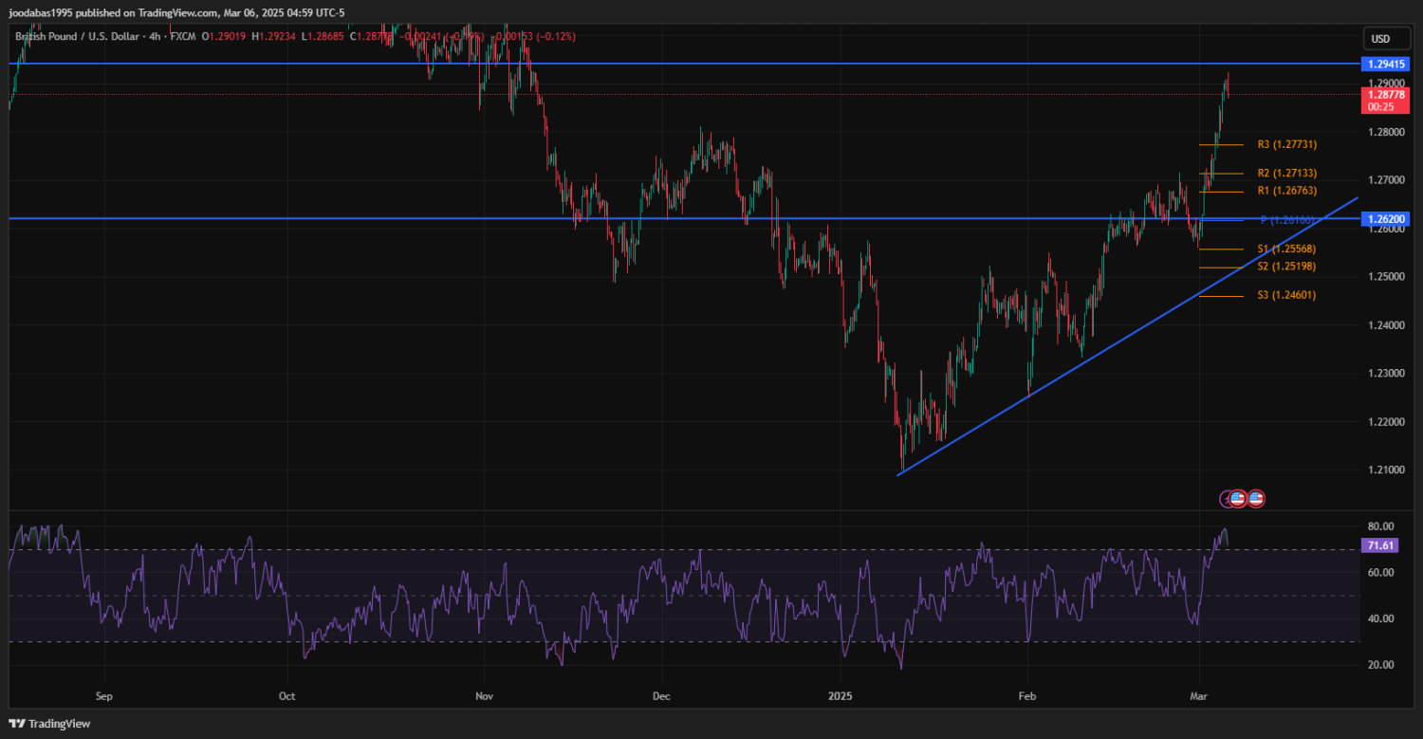Select the S3 (1.24601) pivot label
The width and height of the screenshot is (1423, 739).
(1286, 296)
